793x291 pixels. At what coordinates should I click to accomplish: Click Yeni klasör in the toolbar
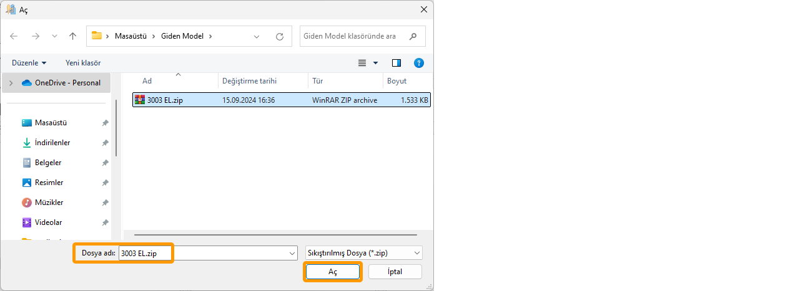click(x=83, y=63)
